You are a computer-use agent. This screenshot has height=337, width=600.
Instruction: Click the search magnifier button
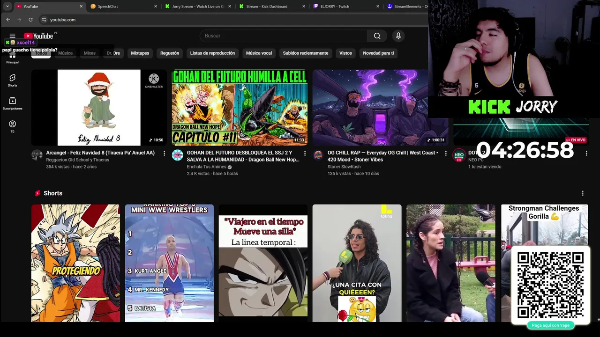(377, 36)
